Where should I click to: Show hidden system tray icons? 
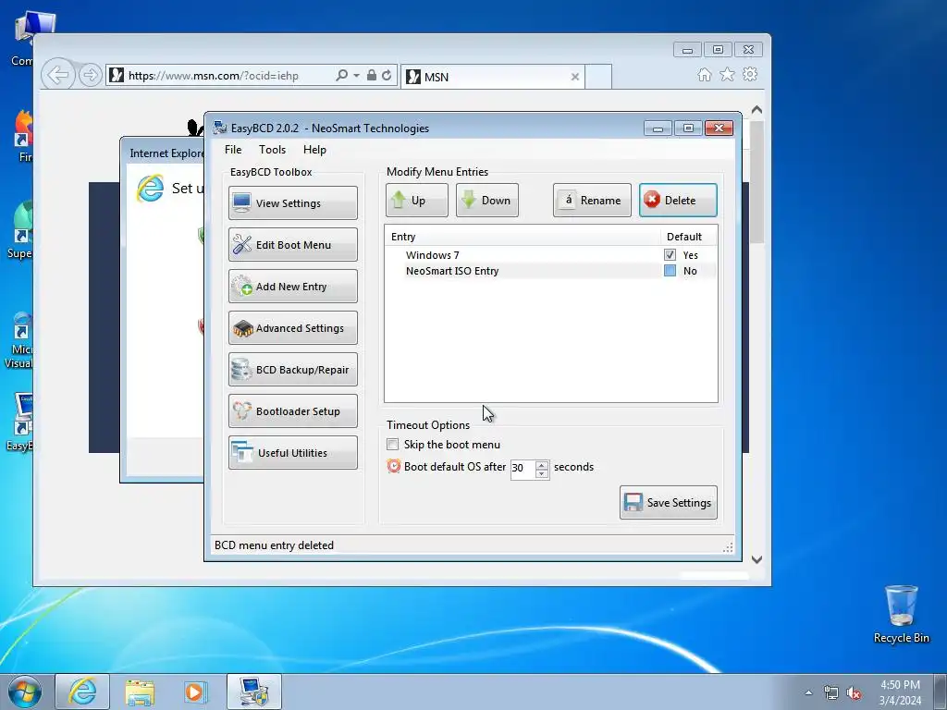click(808, 693)
